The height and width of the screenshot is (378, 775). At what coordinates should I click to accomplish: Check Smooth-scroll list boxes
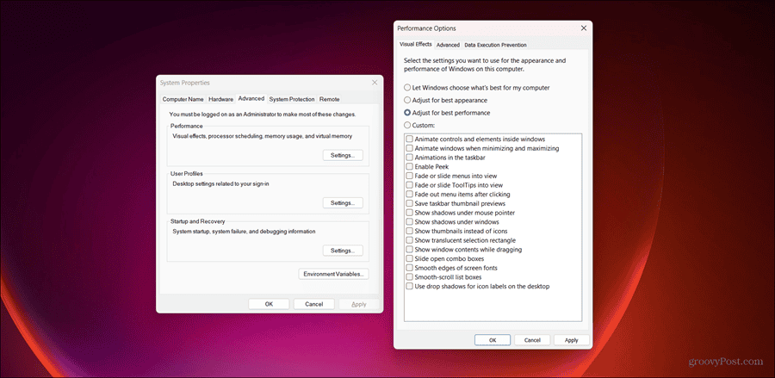(x=409, y=277)
